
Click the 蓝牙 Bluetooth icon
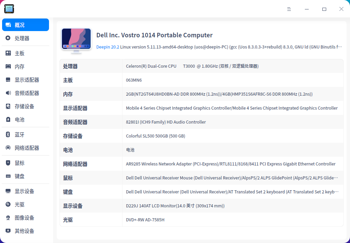[x=8, y=134]
